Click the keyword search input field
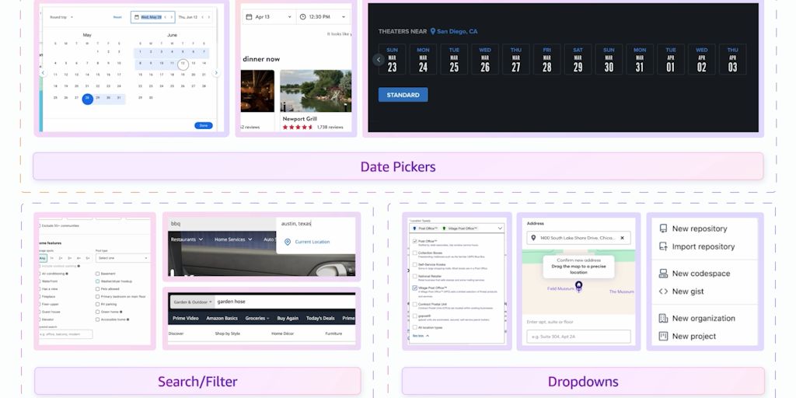The image size is (796, 398). [x=65, y=334]
